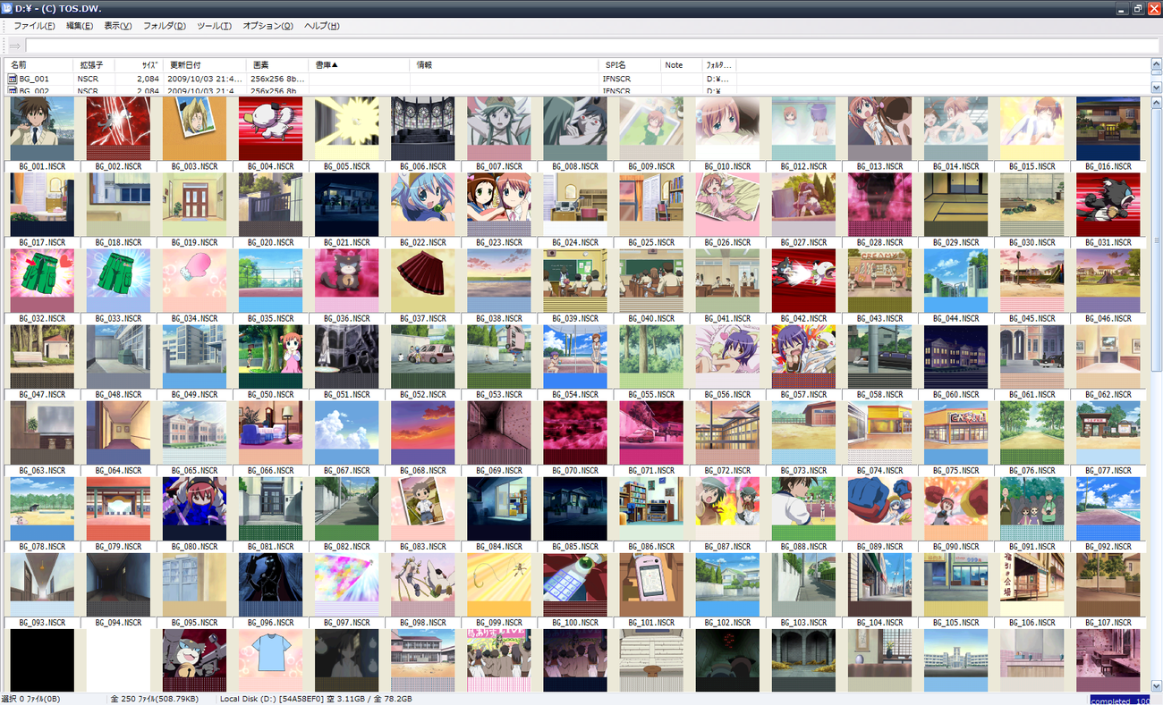Click the SPI名 column header
Screen dimensions: 1163x705
(x=615, y=65)
